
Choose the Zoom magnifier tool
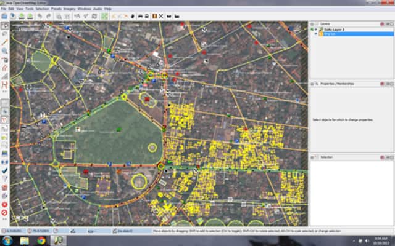click(5, 51)
